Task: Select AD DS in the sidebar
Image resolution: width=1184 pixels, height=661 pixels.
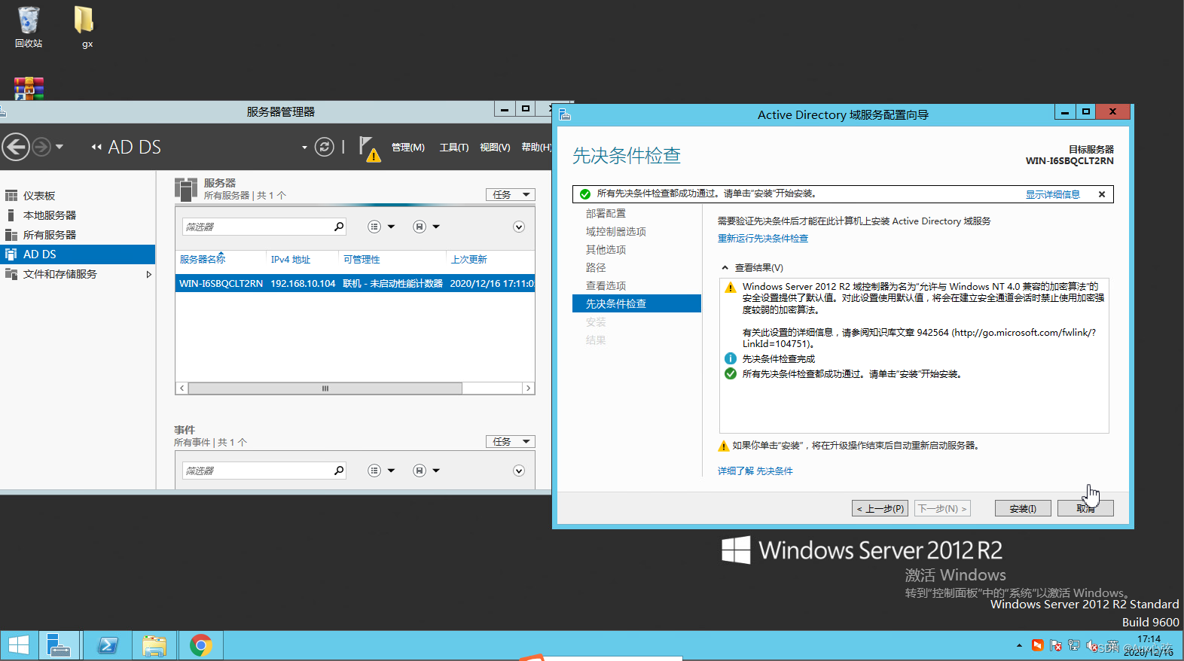Action: point(78,254)
